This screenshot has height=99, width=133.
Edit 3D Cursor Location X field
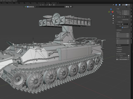[x=123, y=34]
